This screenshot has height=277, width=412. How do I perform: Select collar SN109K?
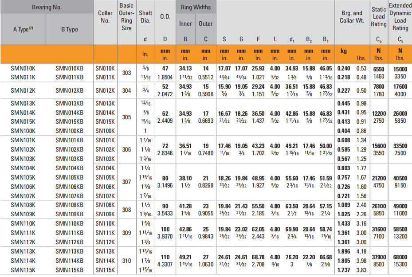tap(105, 214)
